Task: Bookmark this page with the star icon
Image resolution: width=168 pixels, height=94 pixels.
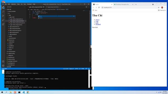Action: 159,8
